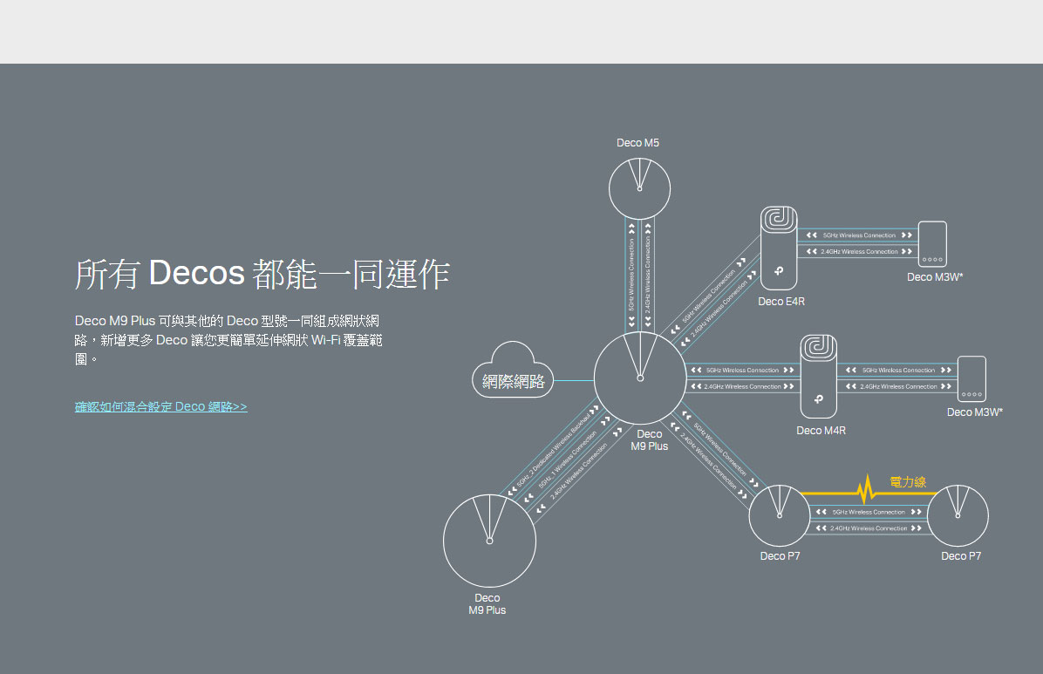Viewport: 1043px width, 674px height.
Task: Click "5GHz Wireless Connection" between Deco M4R and M3W
Action: click(898, 370)
